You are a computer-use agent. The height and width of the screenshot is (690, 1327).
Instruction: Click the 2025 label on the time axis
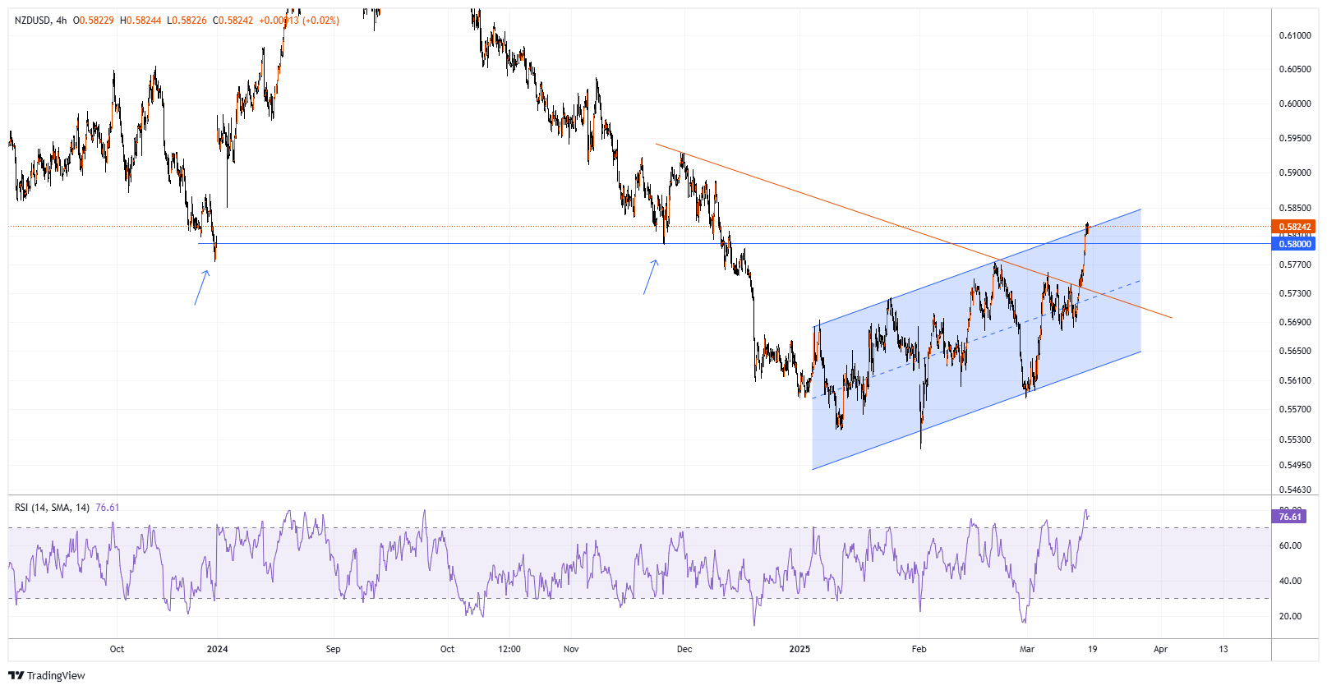click(x=799, y=649)
